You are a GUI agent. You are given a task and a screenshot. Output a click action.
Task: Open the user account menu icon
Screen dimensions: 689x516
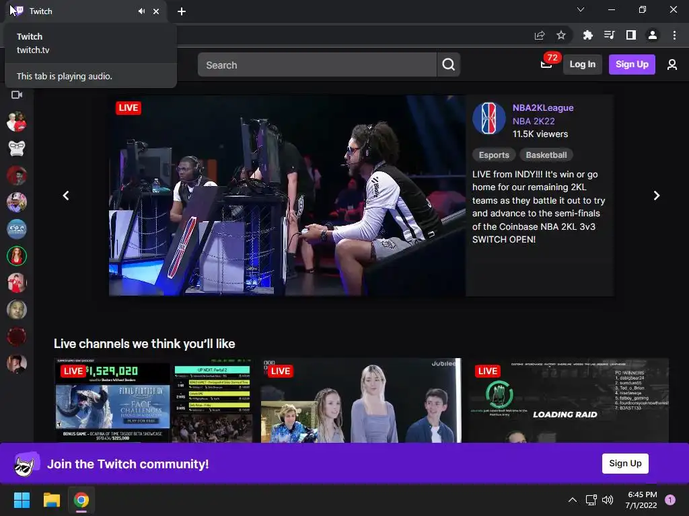tap(672, 64)
